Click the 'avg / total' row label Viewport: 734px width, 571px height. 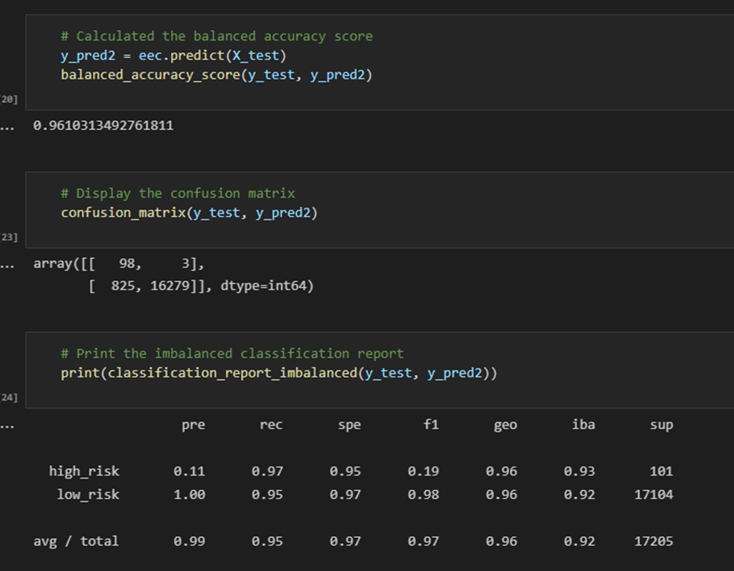(x=76, y=541)
